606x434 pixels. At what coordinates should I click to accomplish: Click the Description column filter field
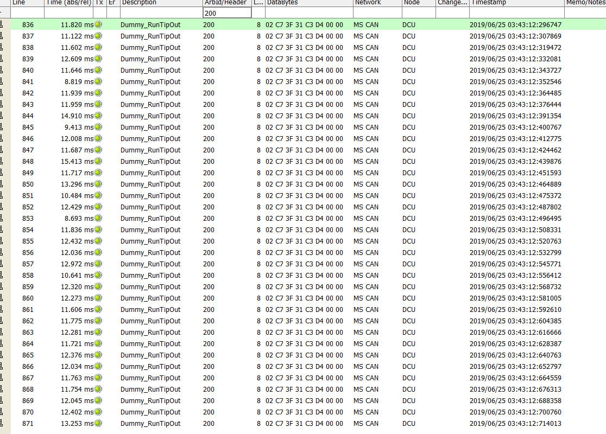[x=161, y=13]
